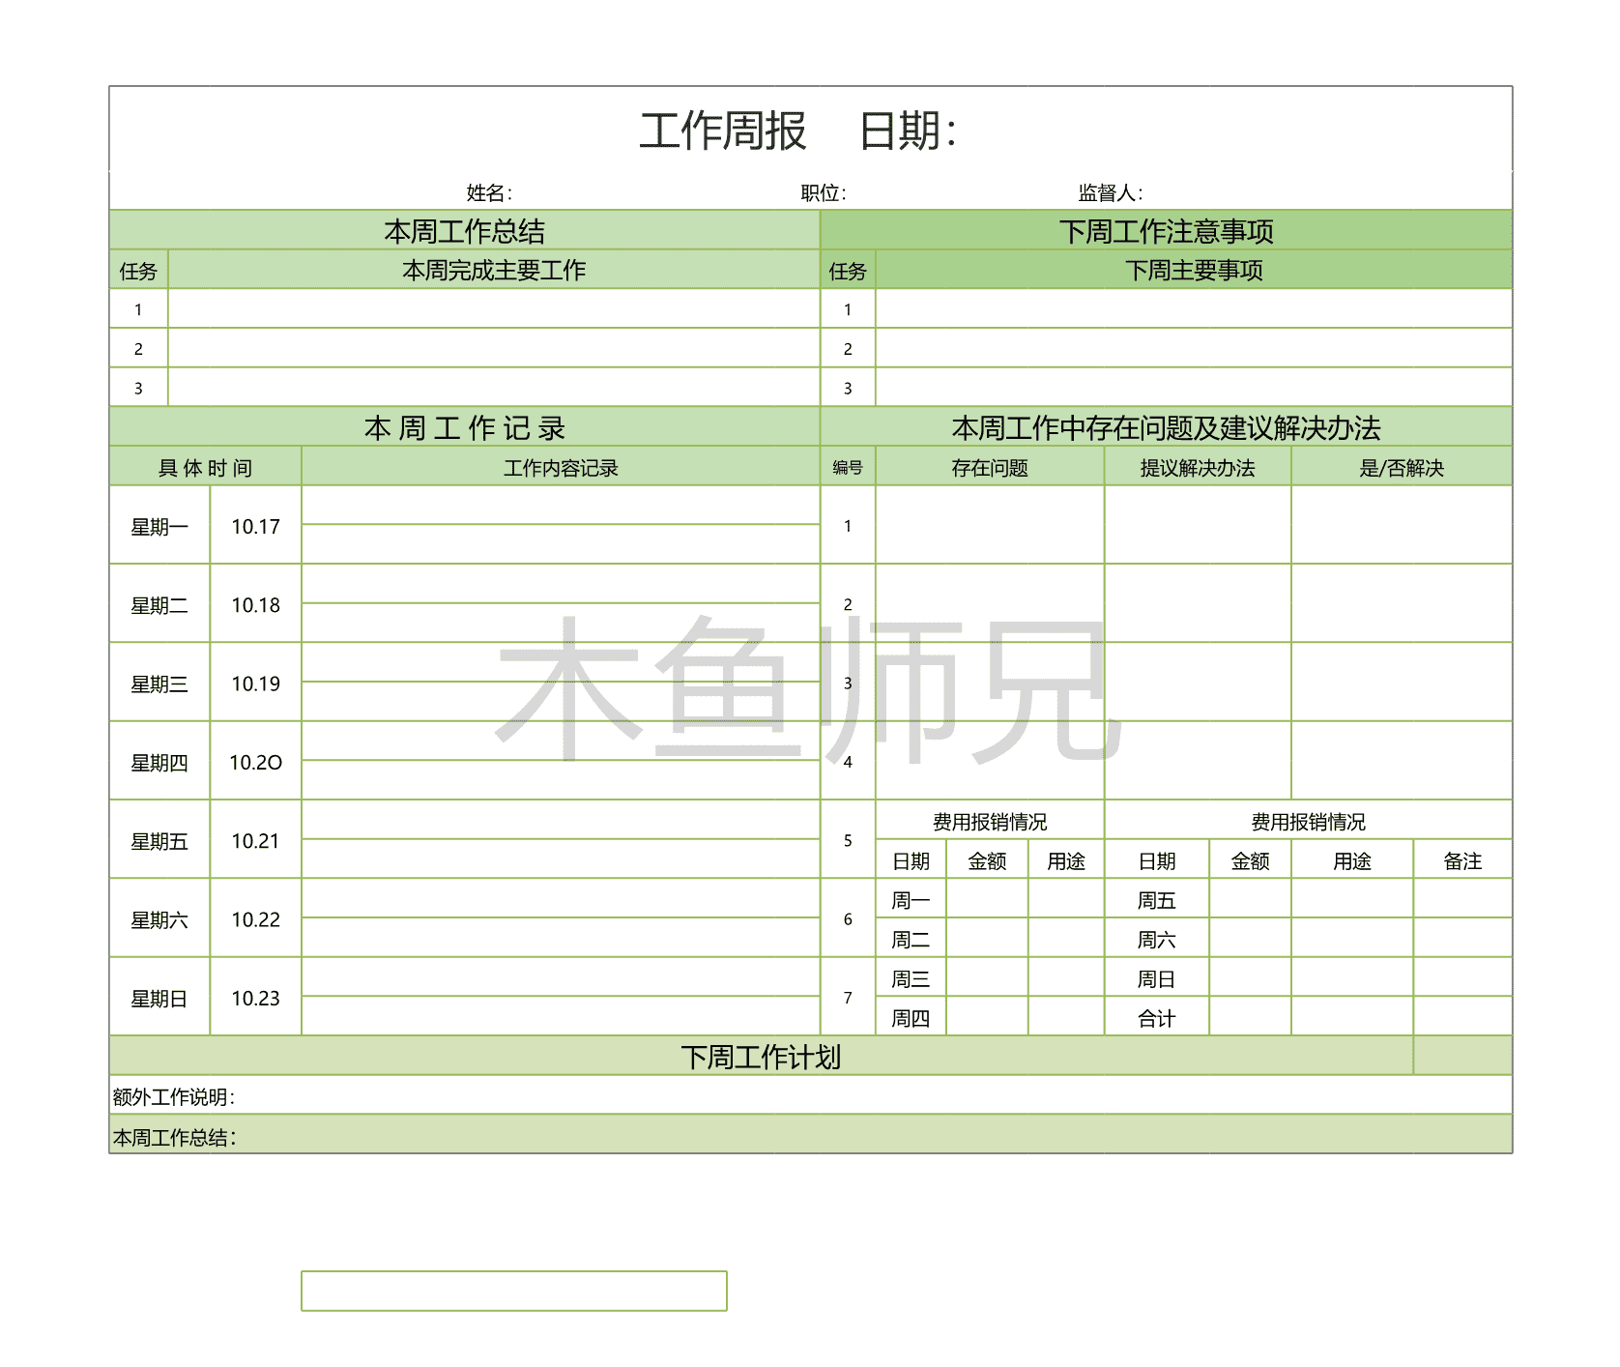Click the 提议解决办法 column header

[1196, 467]
